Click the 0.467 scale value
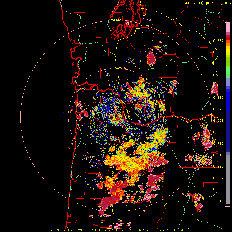 pyautogui.click(x=218, y=143)
